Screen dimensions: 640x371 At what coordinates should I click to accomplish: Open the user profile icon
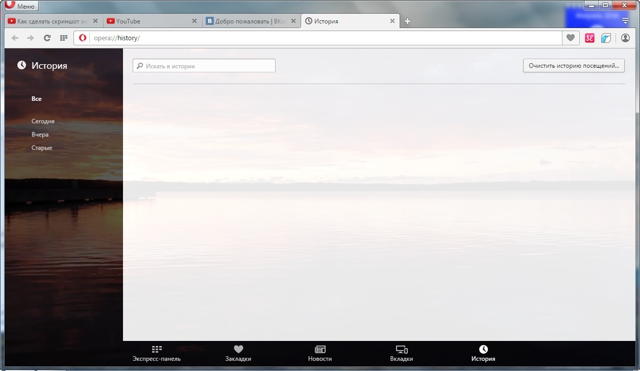tap(625, 38)
